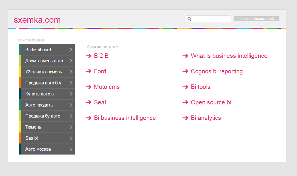
Task: Open the Cognos bi reporting link
Action: click(x=216, y=71)
